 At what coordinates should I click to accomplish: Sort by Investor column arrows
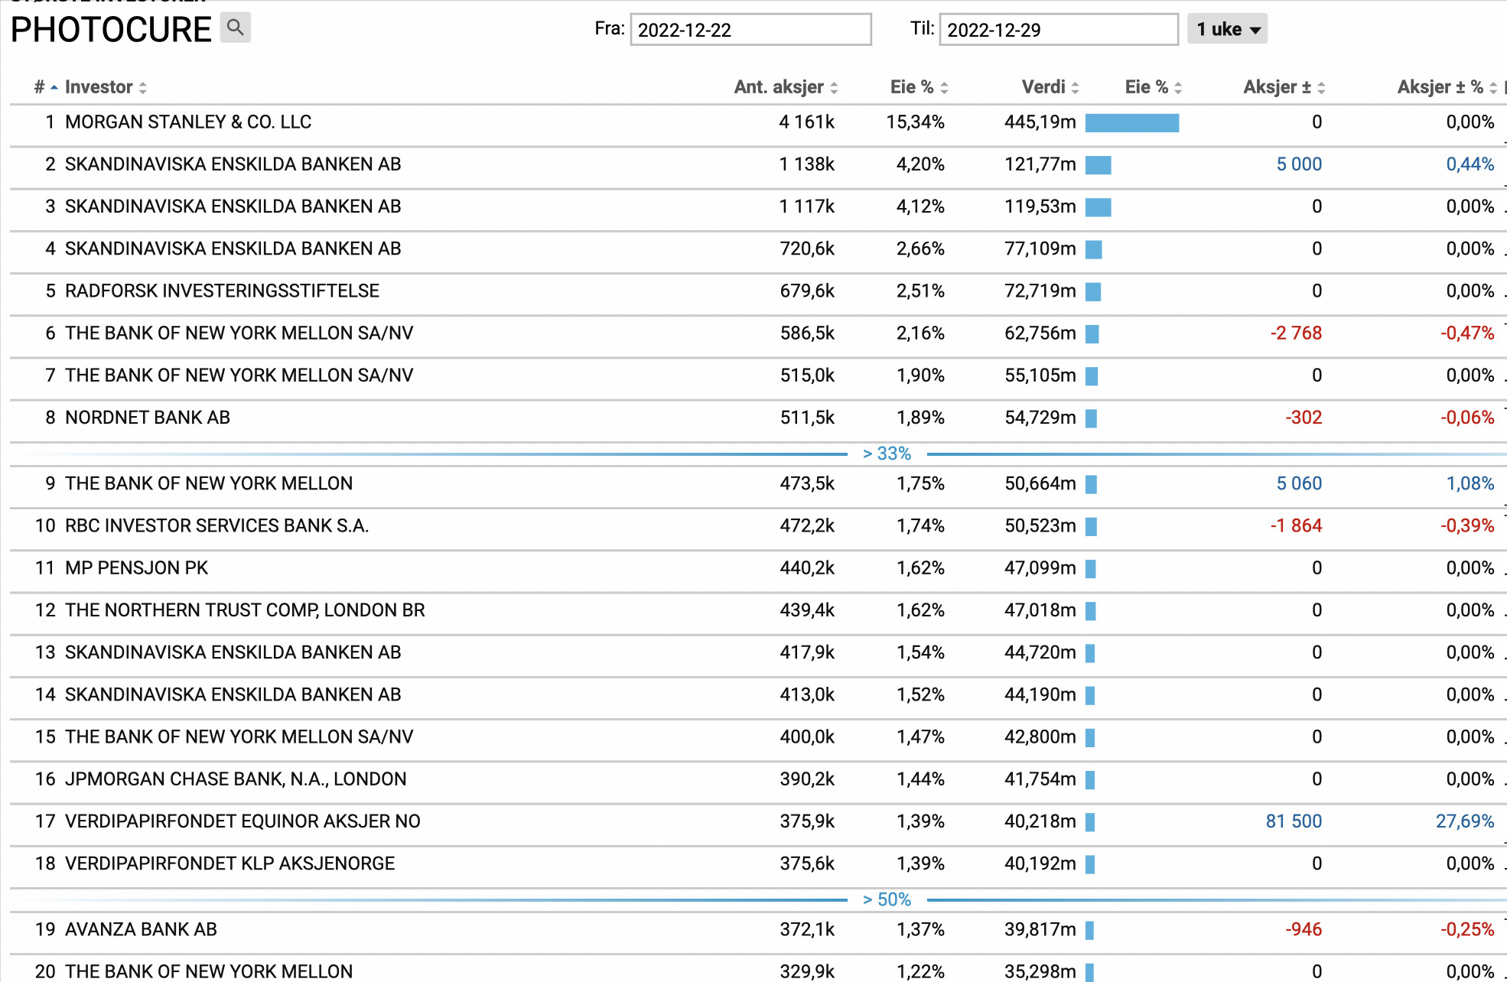click(143, 88)
